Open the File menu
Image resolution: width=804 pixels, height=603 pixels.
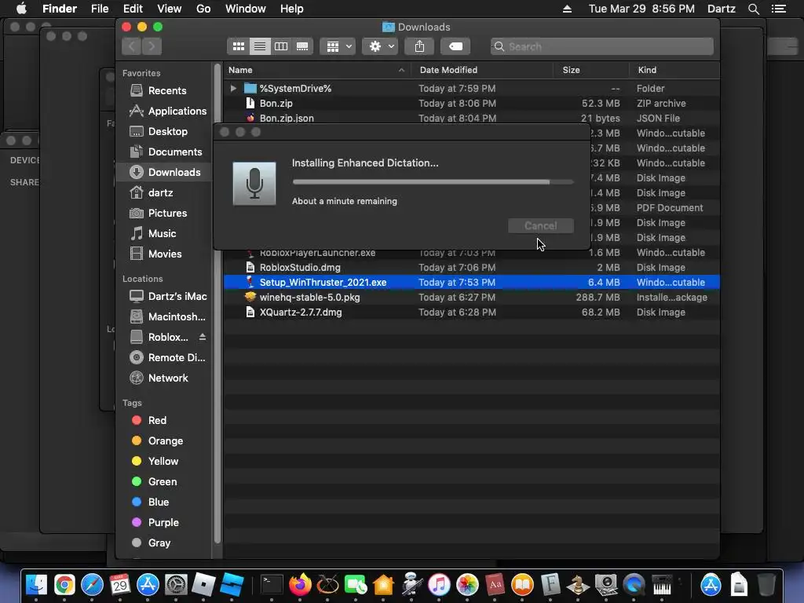100,9
